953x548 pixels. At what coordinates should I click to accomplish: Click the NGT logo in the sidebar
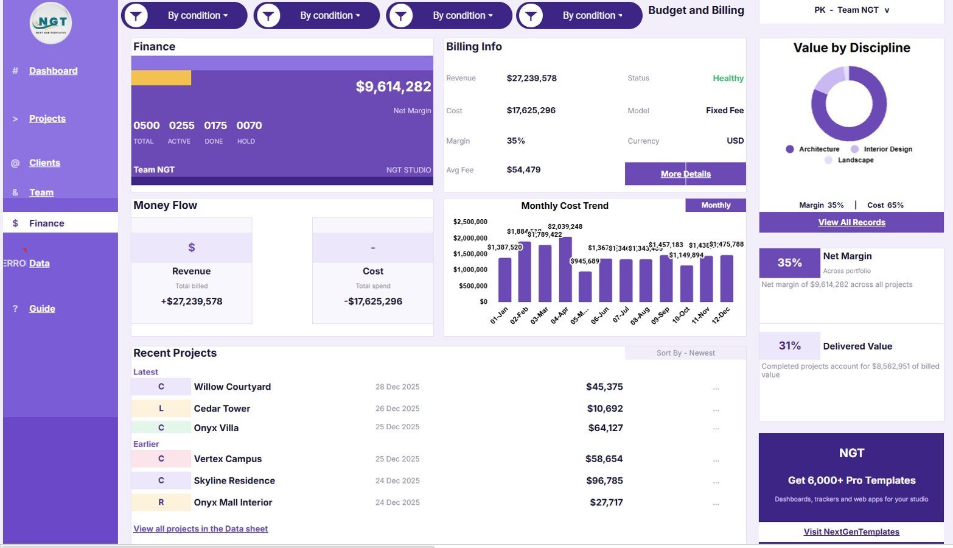[51, 23]
